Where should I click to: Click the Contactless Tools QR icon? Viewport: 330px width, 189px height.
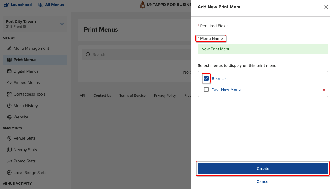point(9,94)
